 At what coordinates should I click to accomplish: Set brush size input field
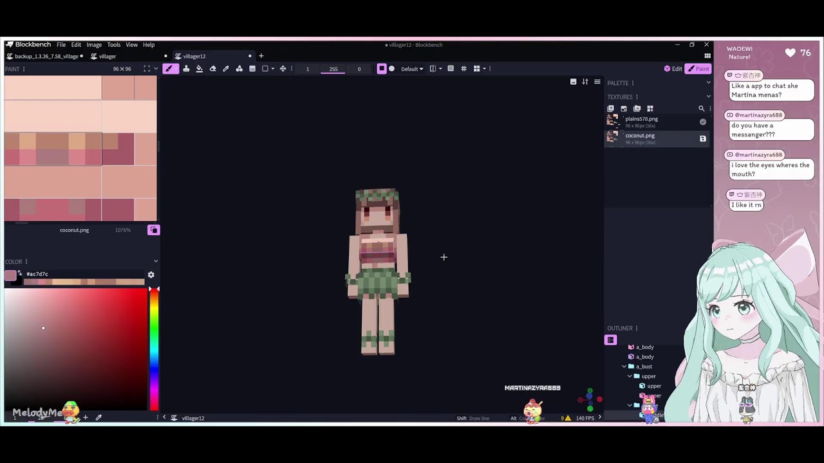[308, 69]
